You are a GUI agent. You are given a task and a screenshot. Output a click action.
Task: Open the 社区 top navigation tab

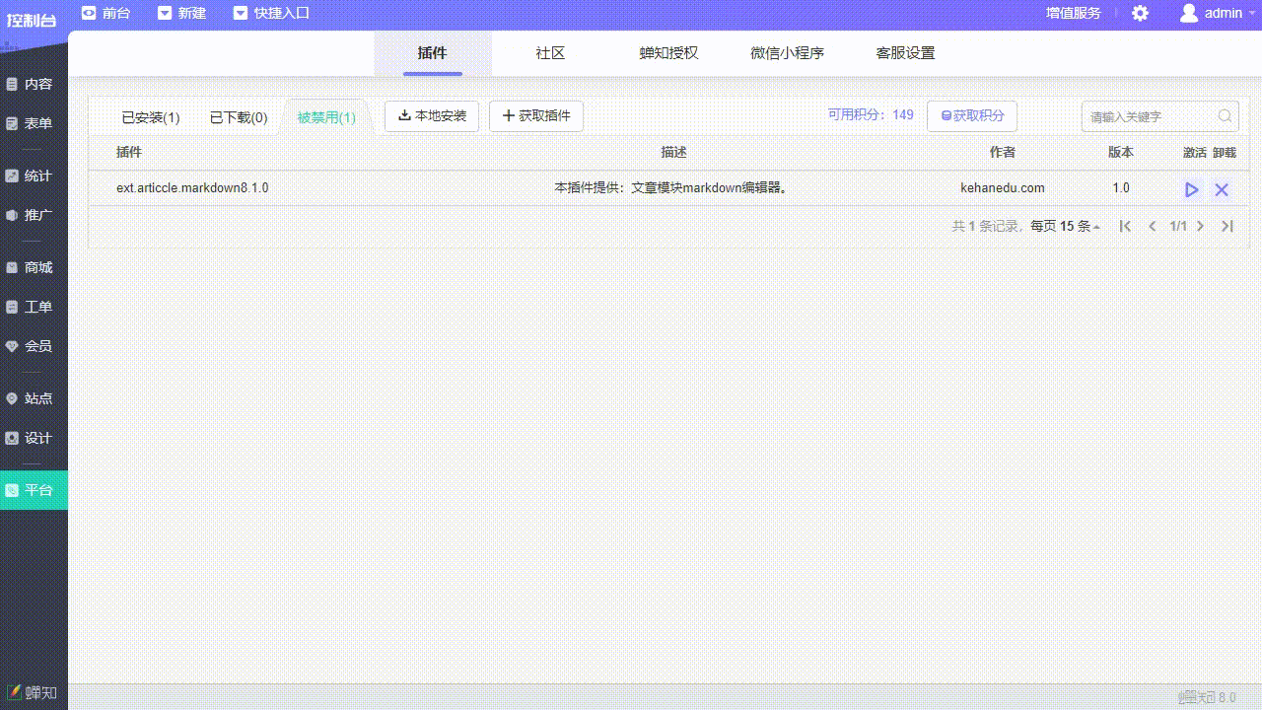click(550, 53)
